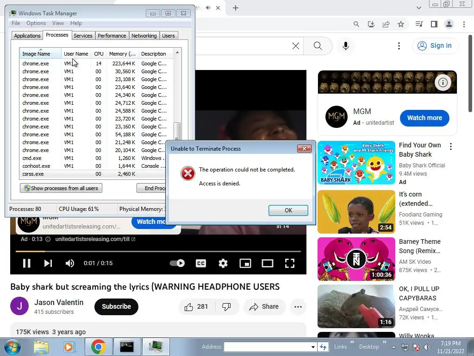Click Show processes from all users button
474x356 pixels.
(61, 188)
